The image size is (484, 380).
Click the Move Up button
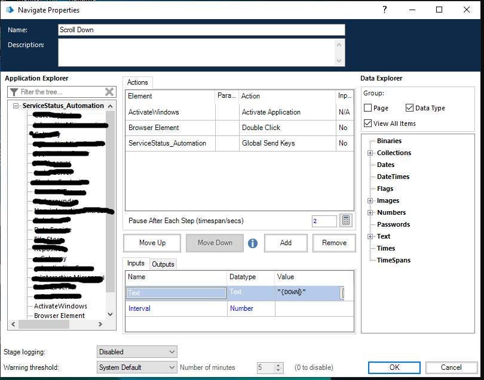[152, 243]
